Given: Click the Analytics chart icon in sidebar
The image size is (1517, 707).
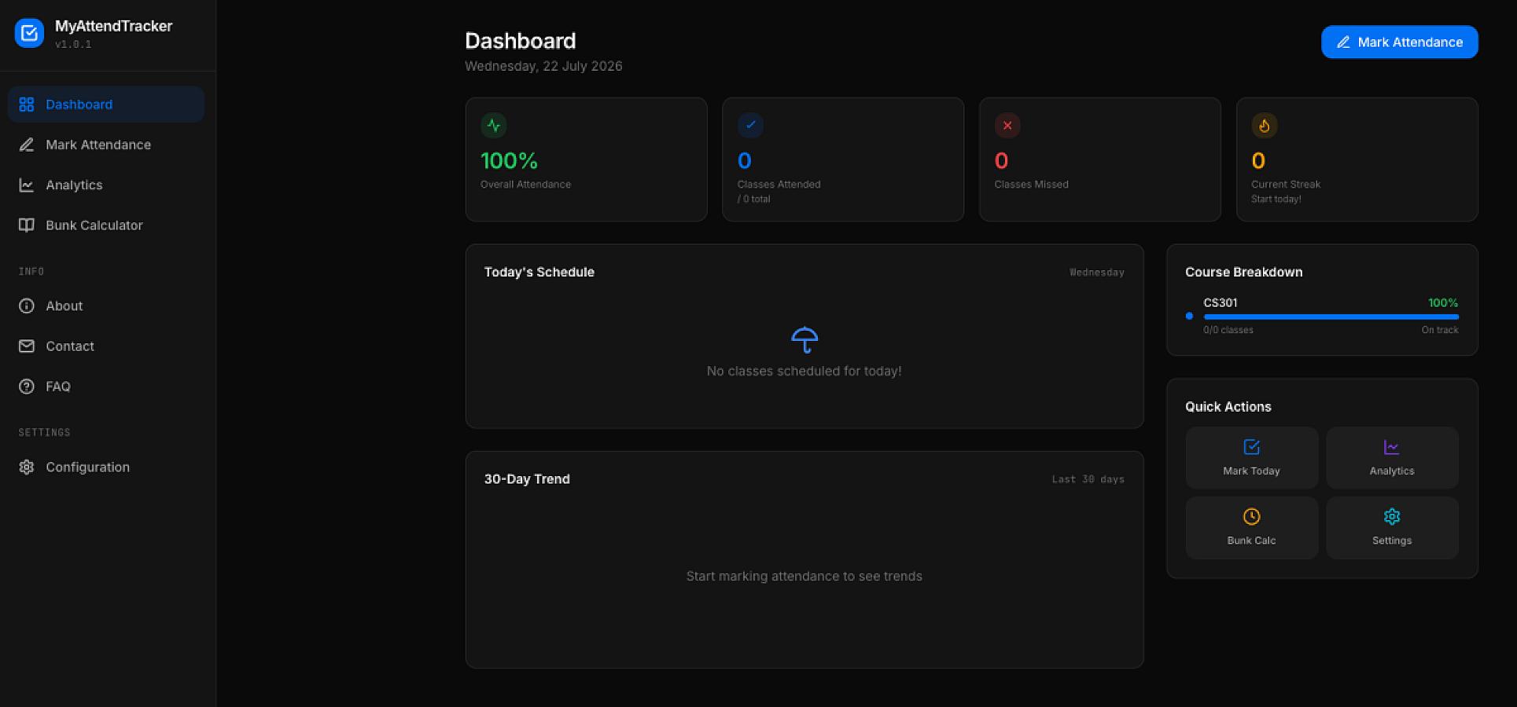Looking at the screenshot, I should 27,185.
